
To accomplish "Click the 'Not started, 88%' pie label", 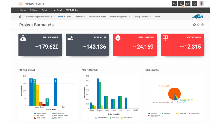I will 164,86.
